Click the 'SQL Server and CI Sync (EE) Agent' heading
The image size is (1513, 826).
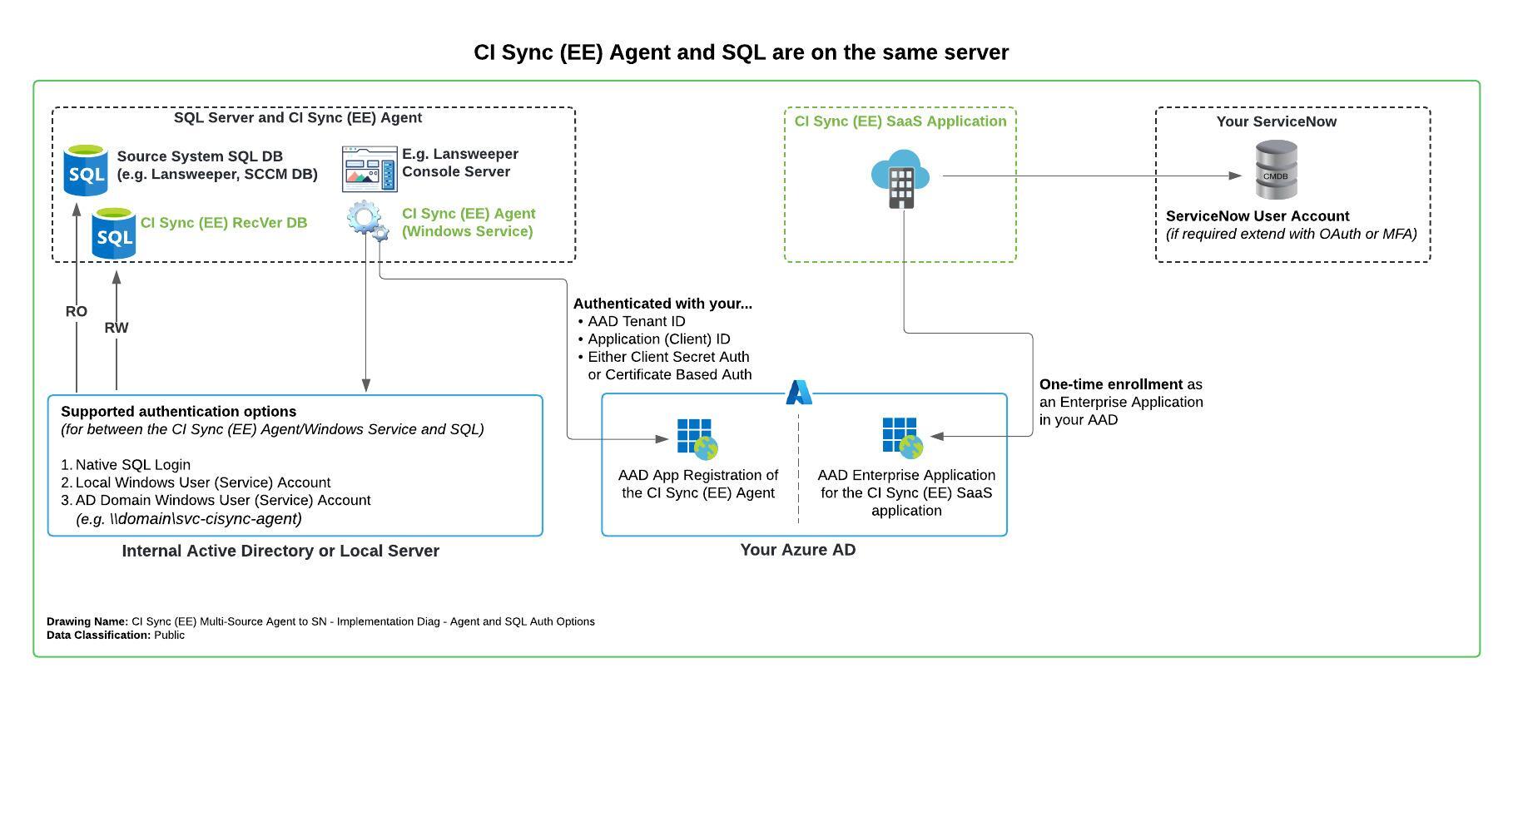[298, 117]
